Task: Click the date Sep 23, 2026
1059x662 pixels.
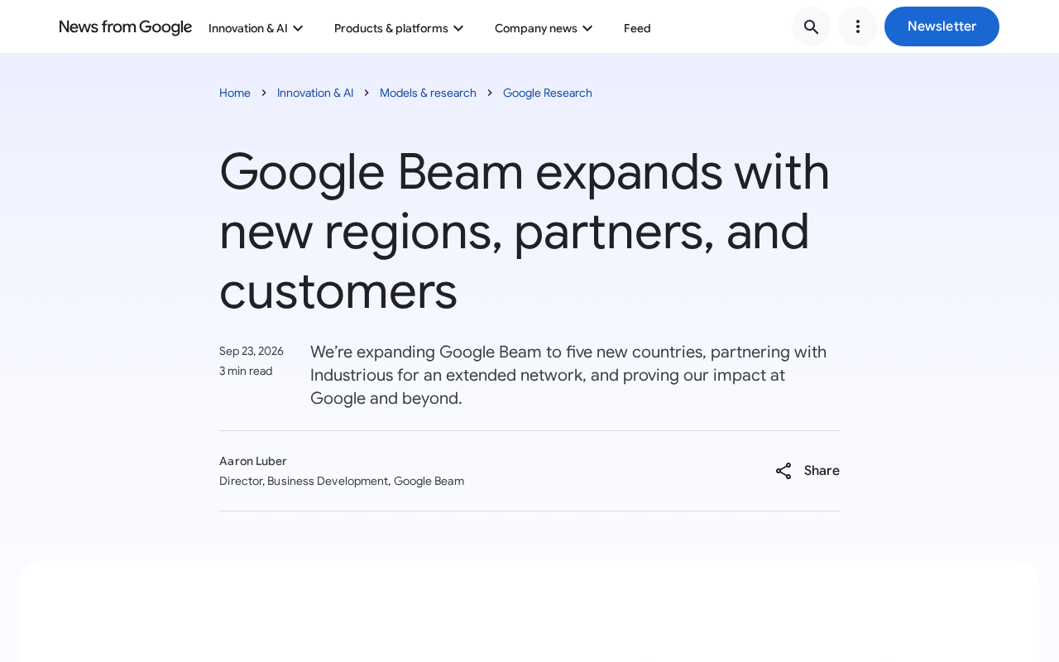Action: (252, 351)
